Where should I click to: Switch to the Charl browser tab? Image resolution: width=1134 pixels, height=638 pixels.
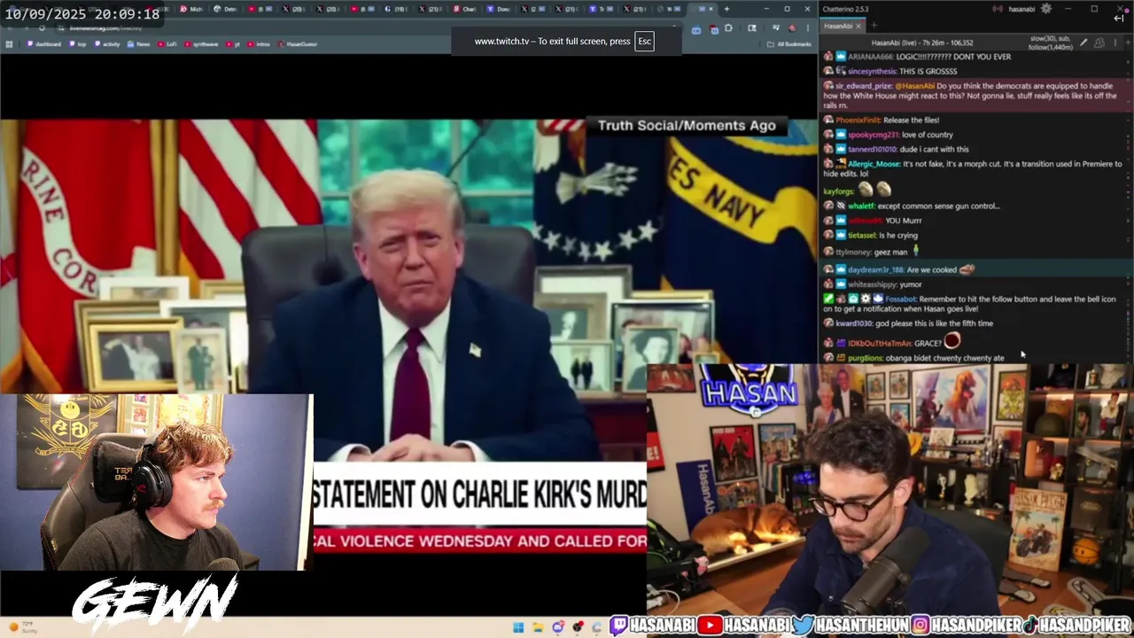click(465, 9)
